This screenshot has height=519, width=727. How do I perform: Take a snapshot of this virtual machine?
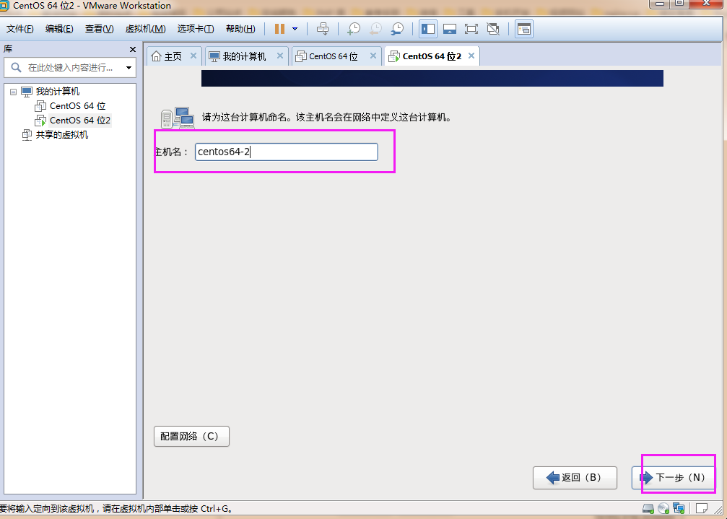coord(353,29)
